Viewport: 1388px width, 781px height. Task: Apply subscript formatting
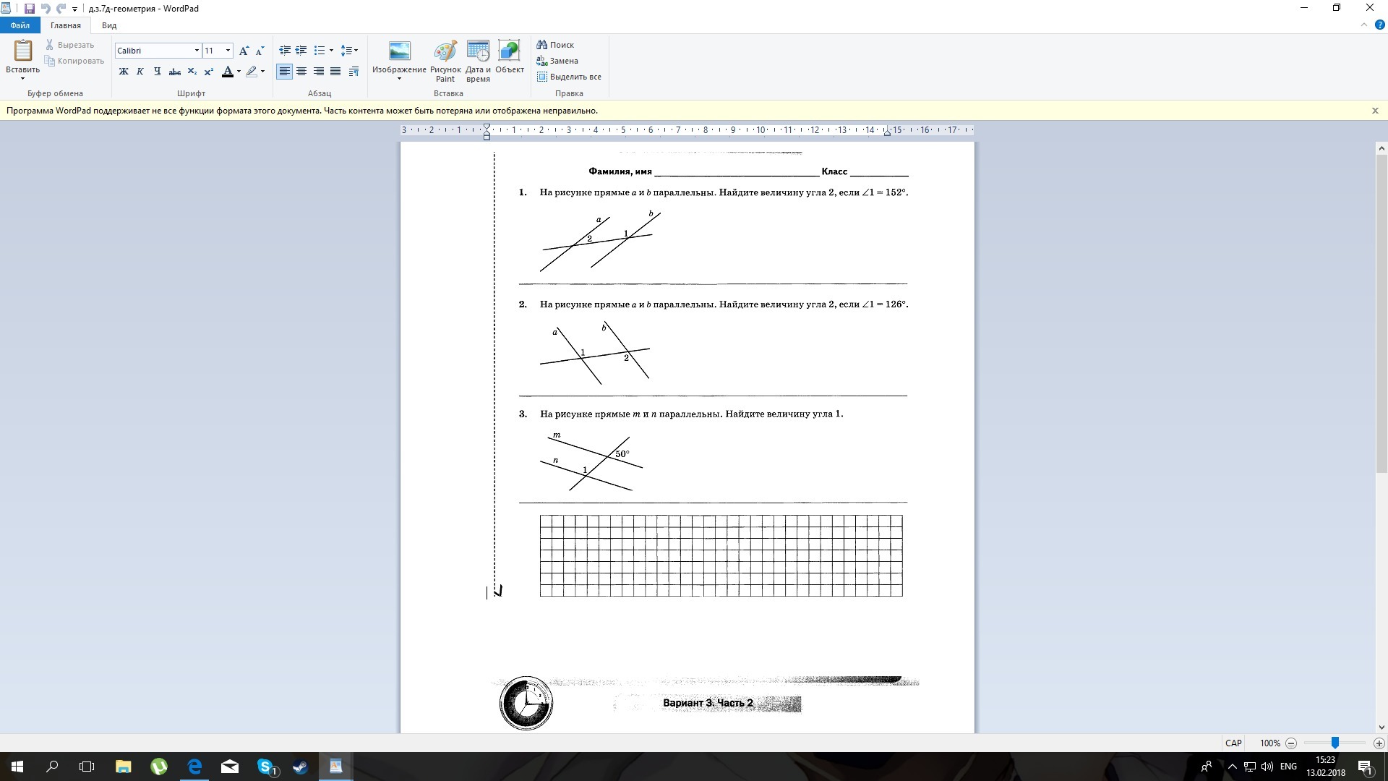192,72
